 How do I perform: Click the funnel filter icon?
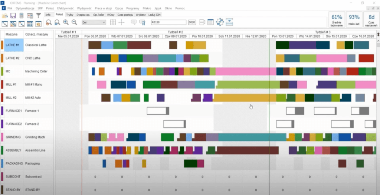coord(38,16)
